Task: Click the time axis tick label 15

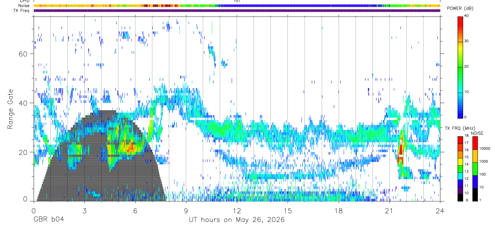Action: (x=287, y=211)
